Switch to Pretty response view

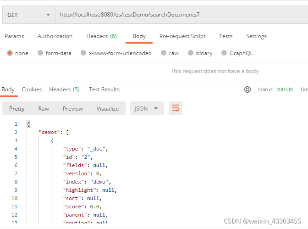click(17, 109)
